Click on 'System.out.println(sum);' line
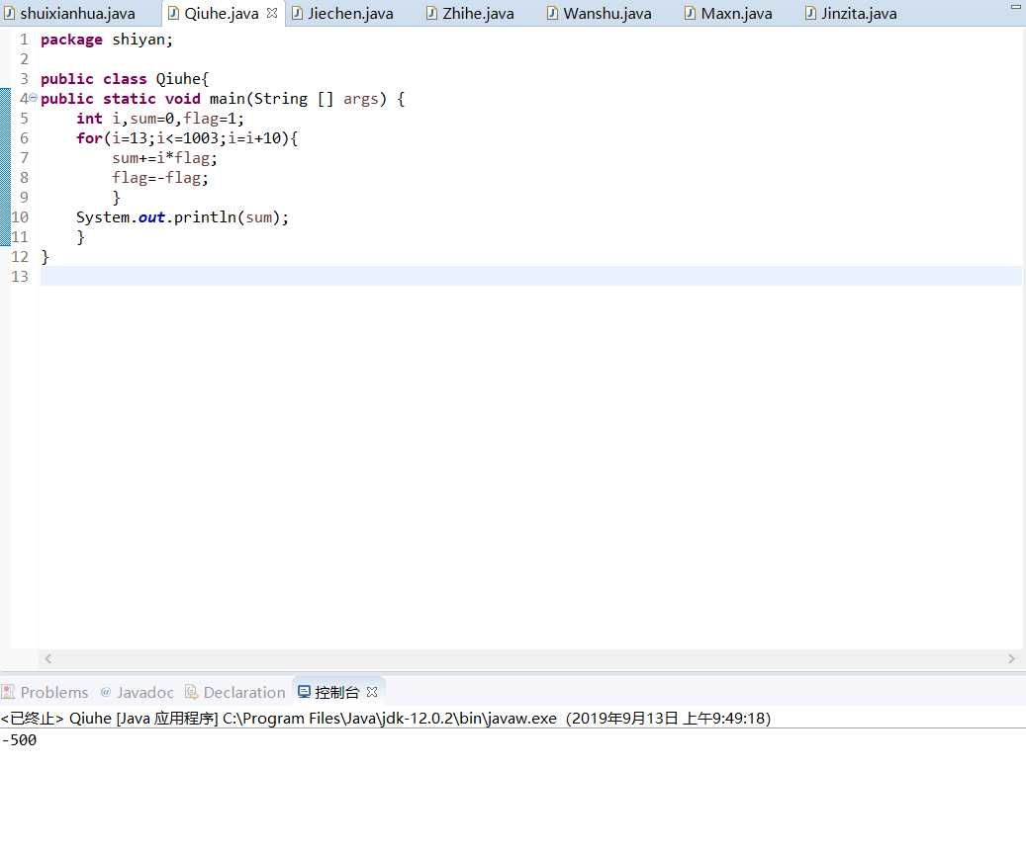The width and height of the screenshot is (1026, 855). tap(182, 217)
